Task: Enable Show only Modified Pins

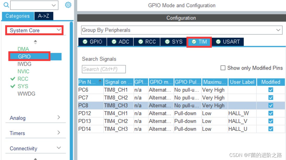Action: tap(223, 68)
